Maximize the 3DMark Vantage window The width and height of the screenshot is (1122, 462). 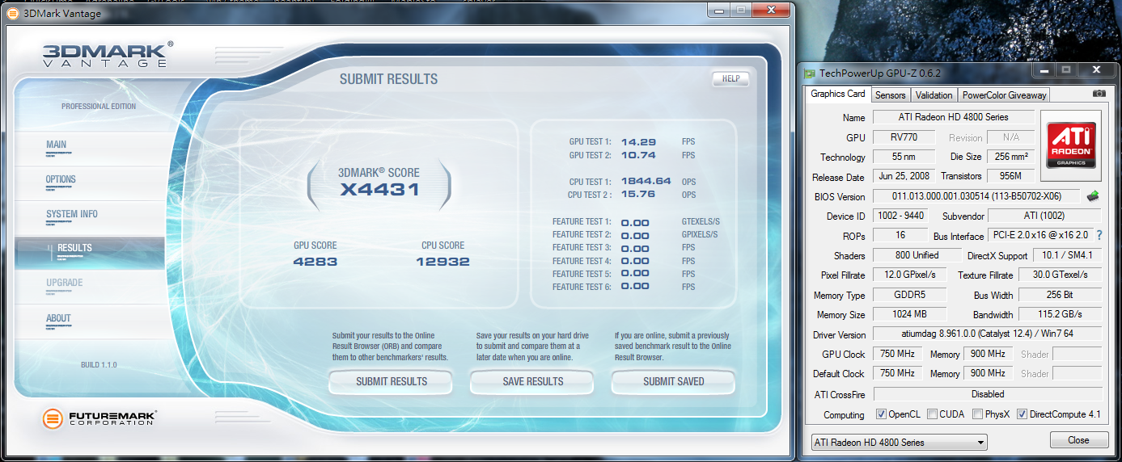point(741,10)
